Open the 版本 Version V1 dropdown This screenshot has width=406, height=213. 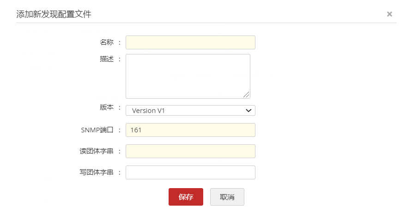190,111
